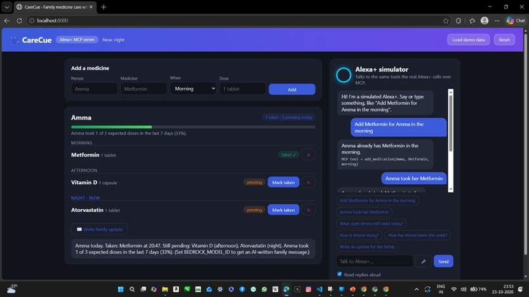The width and height of the screenshot is (529, 297).
Task: Click Load demo data button
Action: pos(468,40)
